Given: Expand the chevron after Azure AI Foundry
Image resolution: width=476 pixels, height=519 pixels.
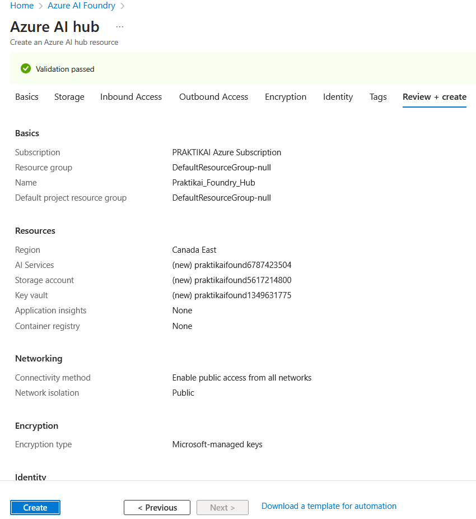Looking at the screenshot, I should [123, 6].
